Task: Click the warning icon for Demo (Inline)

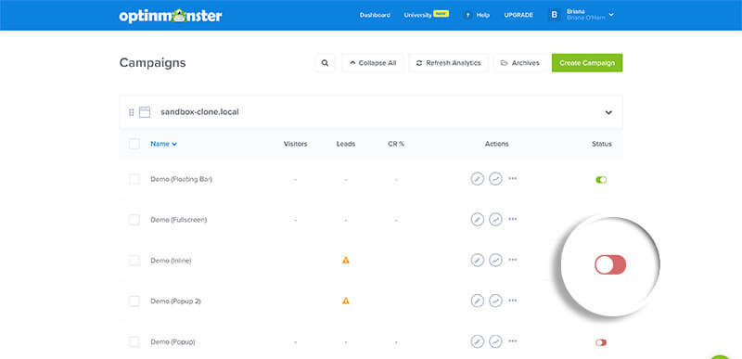Action: click(346, 260)
